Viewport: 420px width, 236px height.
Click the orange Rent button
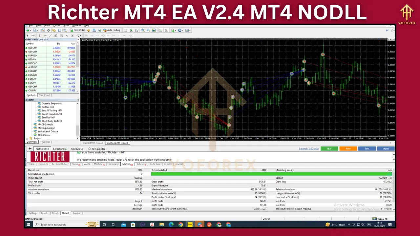(x=348, y=148)
